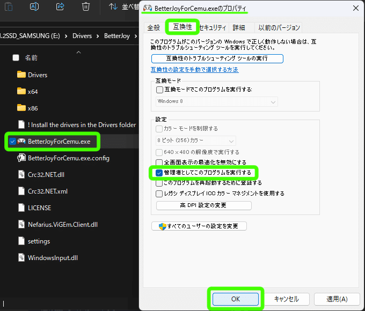The height and width of the screenshot is (311, 365).
Task: Click 高 DPI 設定の変更 button
Action: 203,205
